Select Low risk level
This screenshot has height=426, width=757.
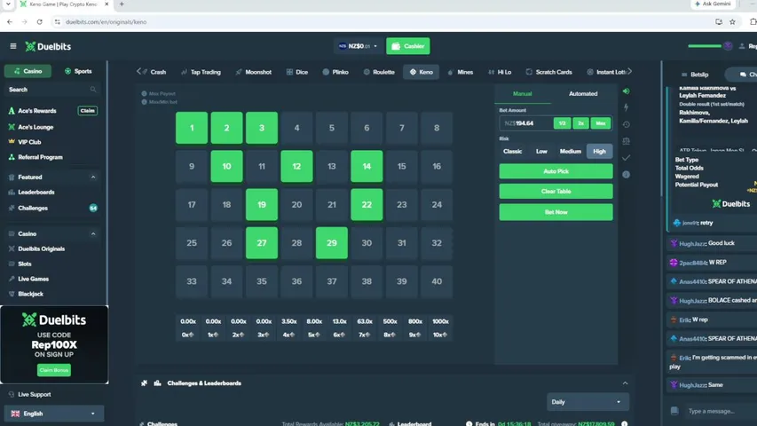coord(541,151)
